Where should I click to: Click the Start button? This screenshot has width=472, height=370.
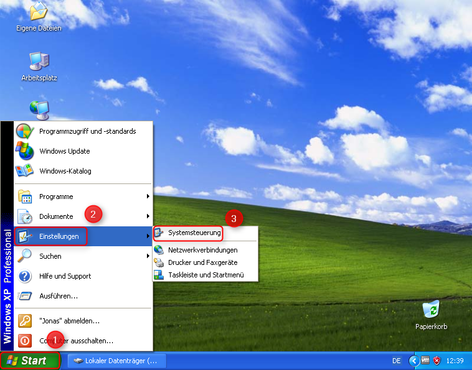30,361
